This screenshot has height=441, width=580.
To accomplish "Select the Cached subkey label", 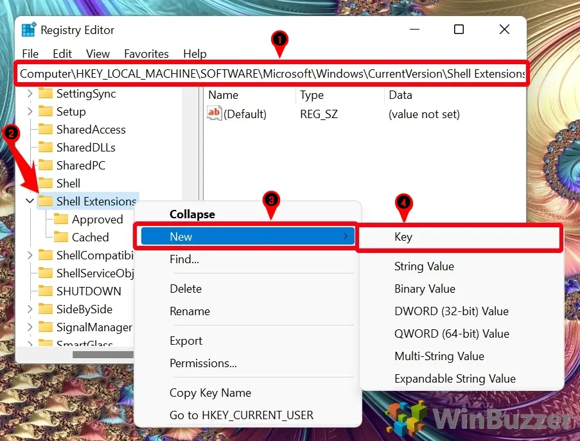I will (91, 238).
